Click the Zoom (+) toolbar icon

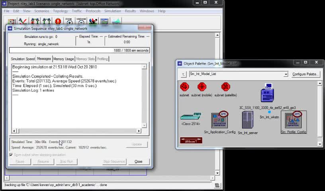click(x=69, y=21)
